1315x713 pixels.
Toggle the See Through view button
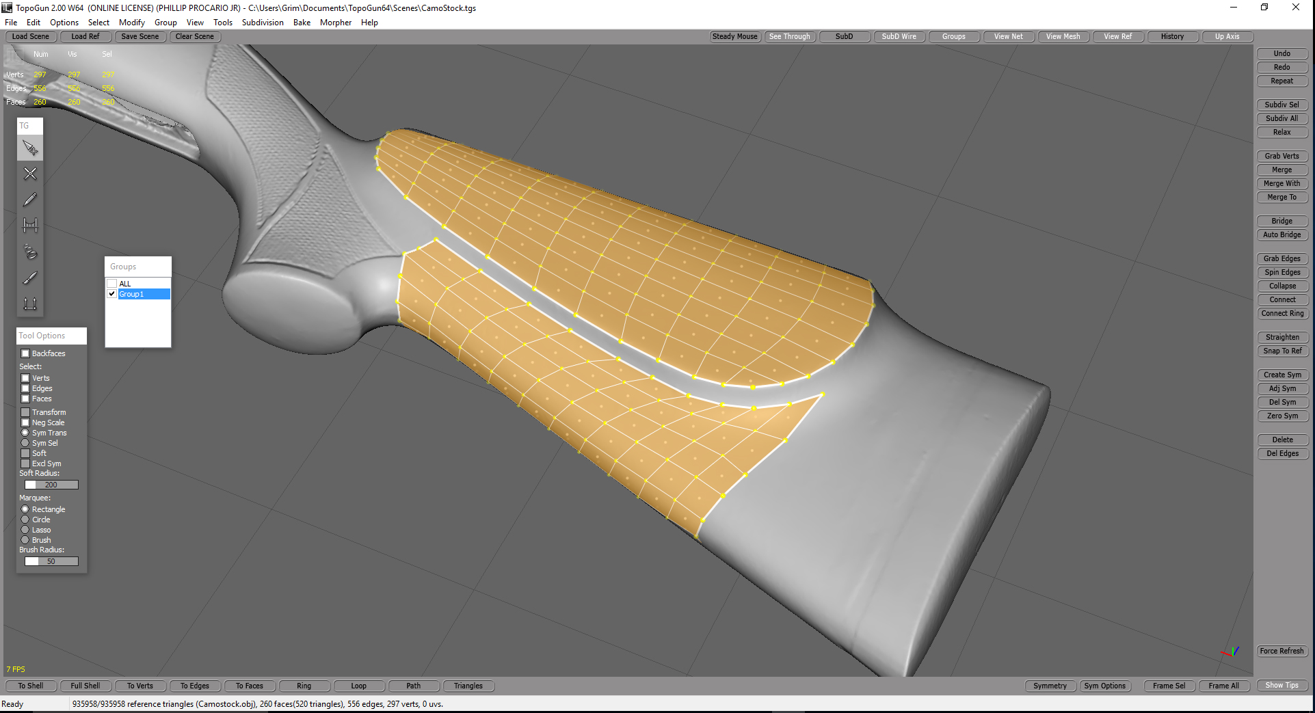click(x=790, y=36)
